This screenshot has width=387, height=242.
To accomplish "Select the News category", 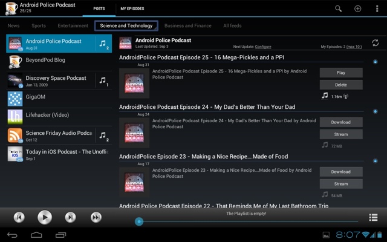I will click(13, 25).
